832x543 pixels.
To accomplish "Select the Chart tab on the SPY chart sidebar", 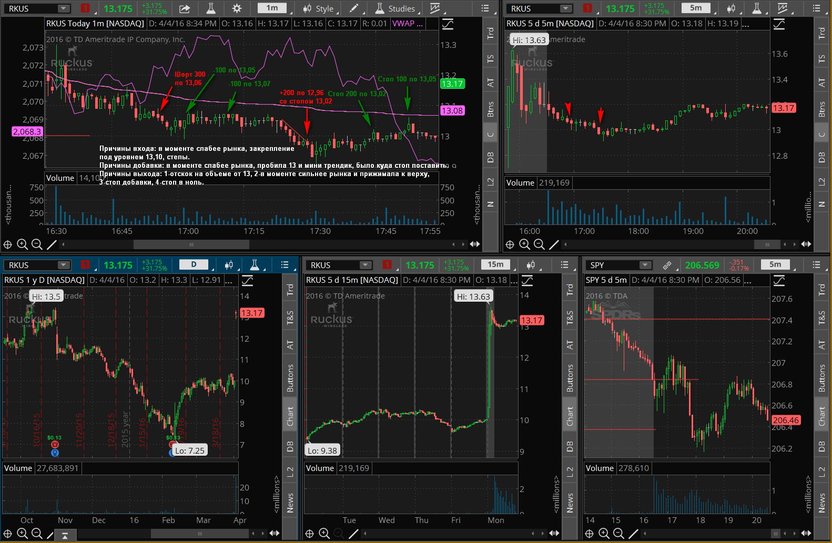I will pyautogui.click(x=821, y=416).
